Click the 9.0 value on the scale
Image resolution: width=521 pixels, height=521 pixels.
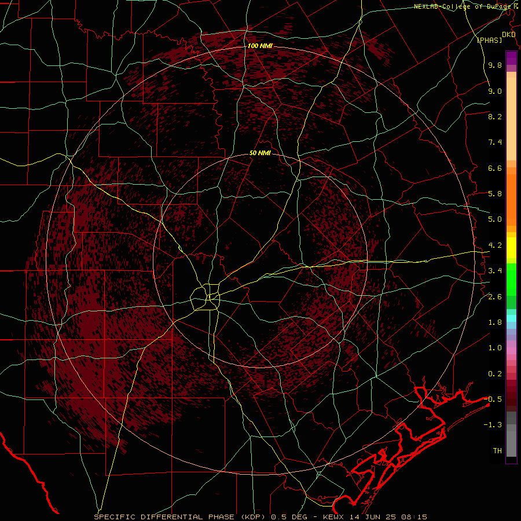pyautogui.click(x=495, y=91)
